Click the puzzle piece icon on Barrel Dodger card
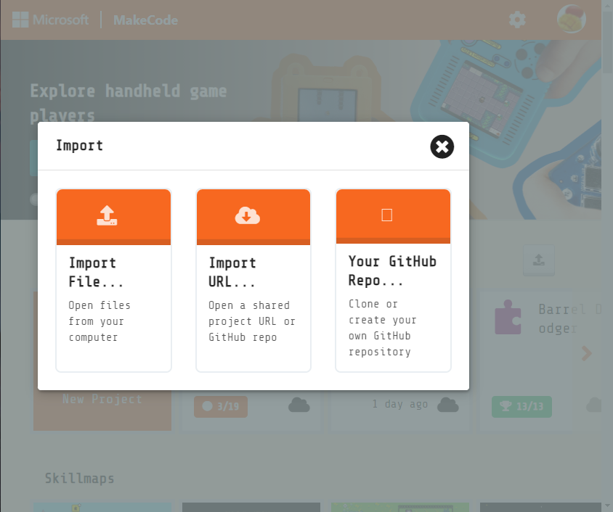This screenshot has height=512, width=613. (508, 317)
